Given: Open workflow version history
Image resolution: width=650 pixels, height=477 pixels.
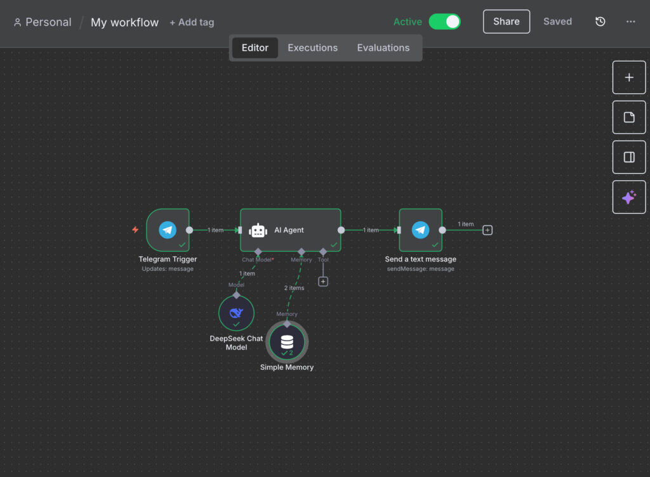Looking at the screenshot, I should (x=600, y=22).
